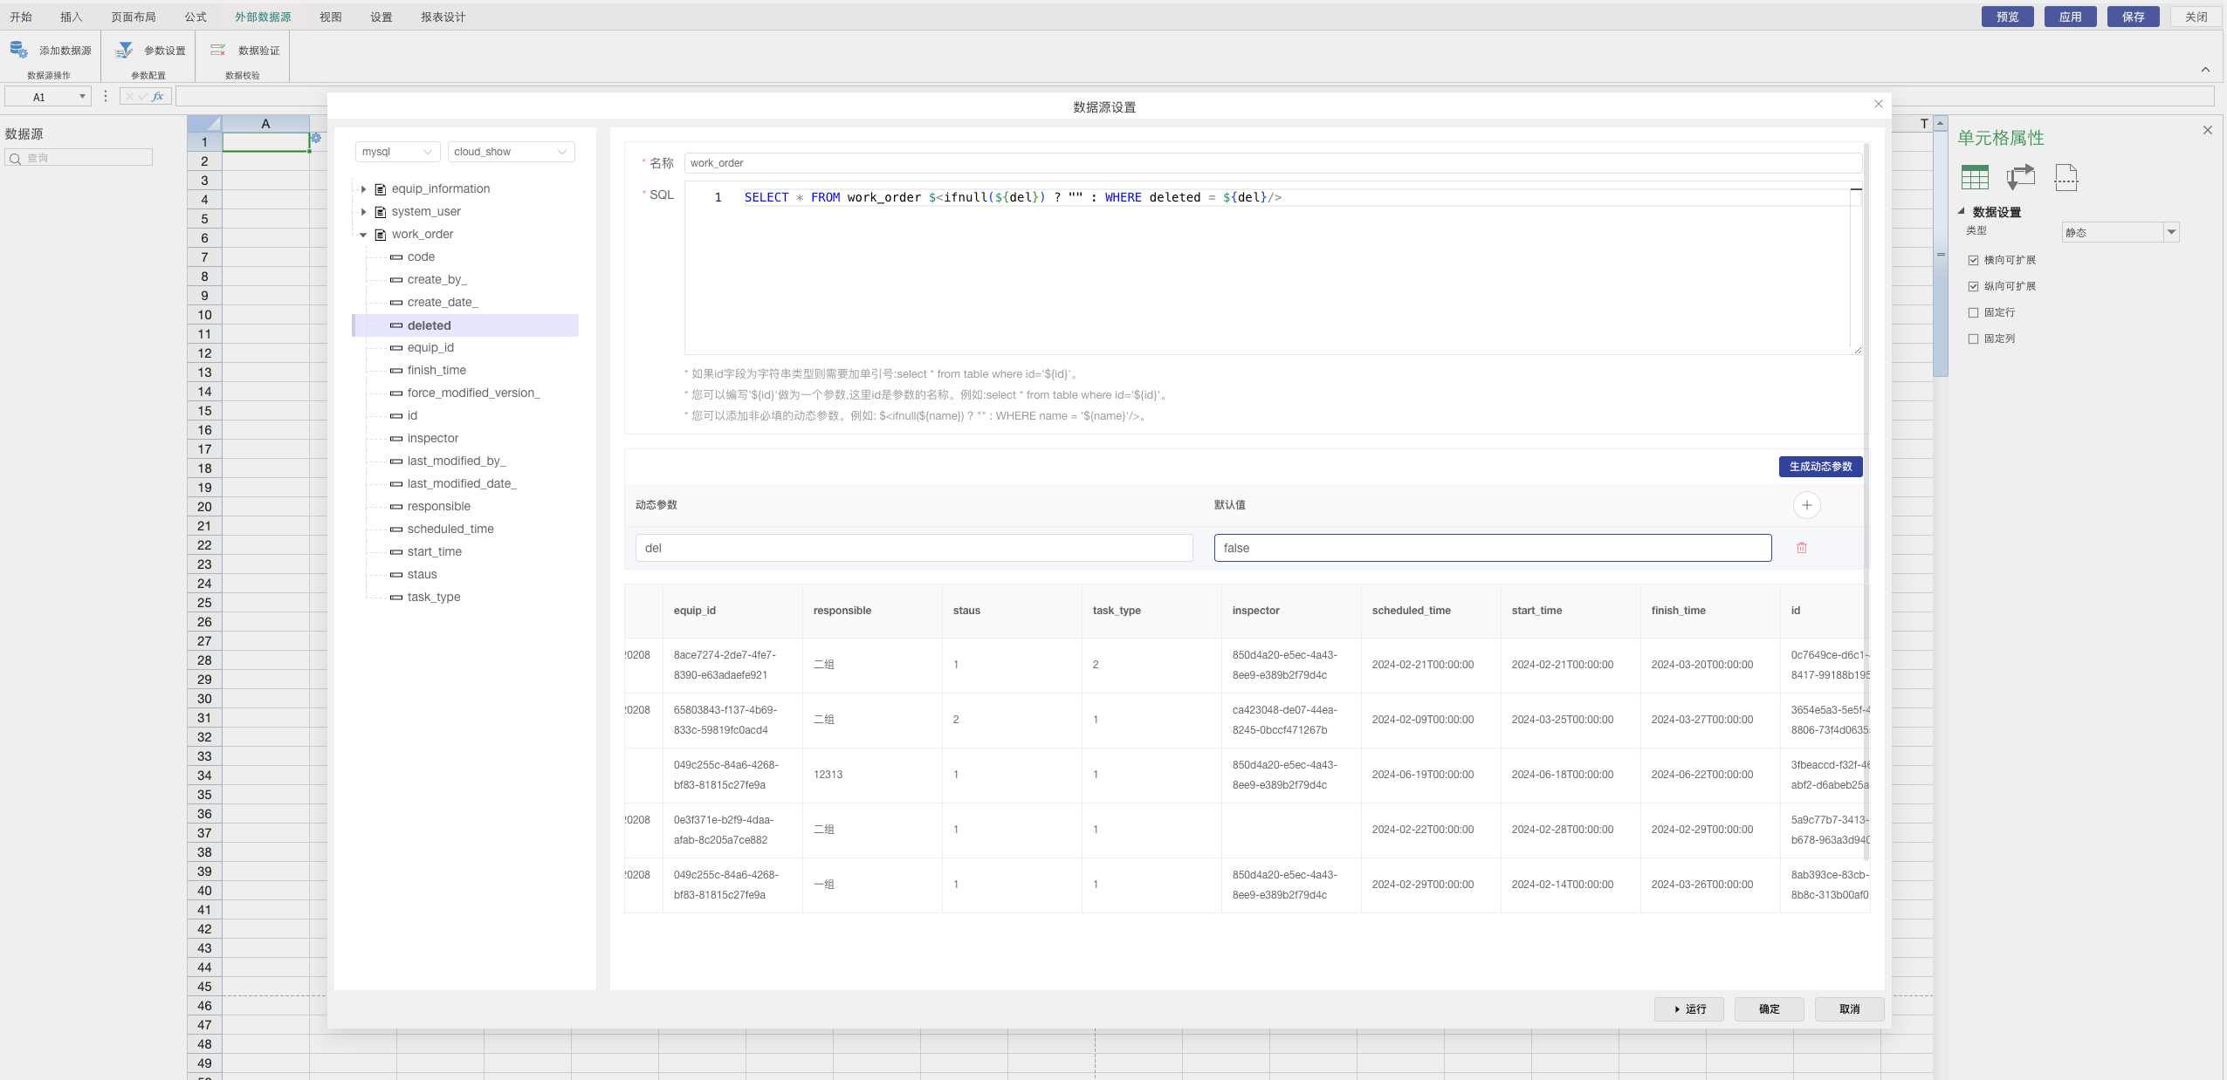Open the Start (开始) tab

[x=20, y=17]
